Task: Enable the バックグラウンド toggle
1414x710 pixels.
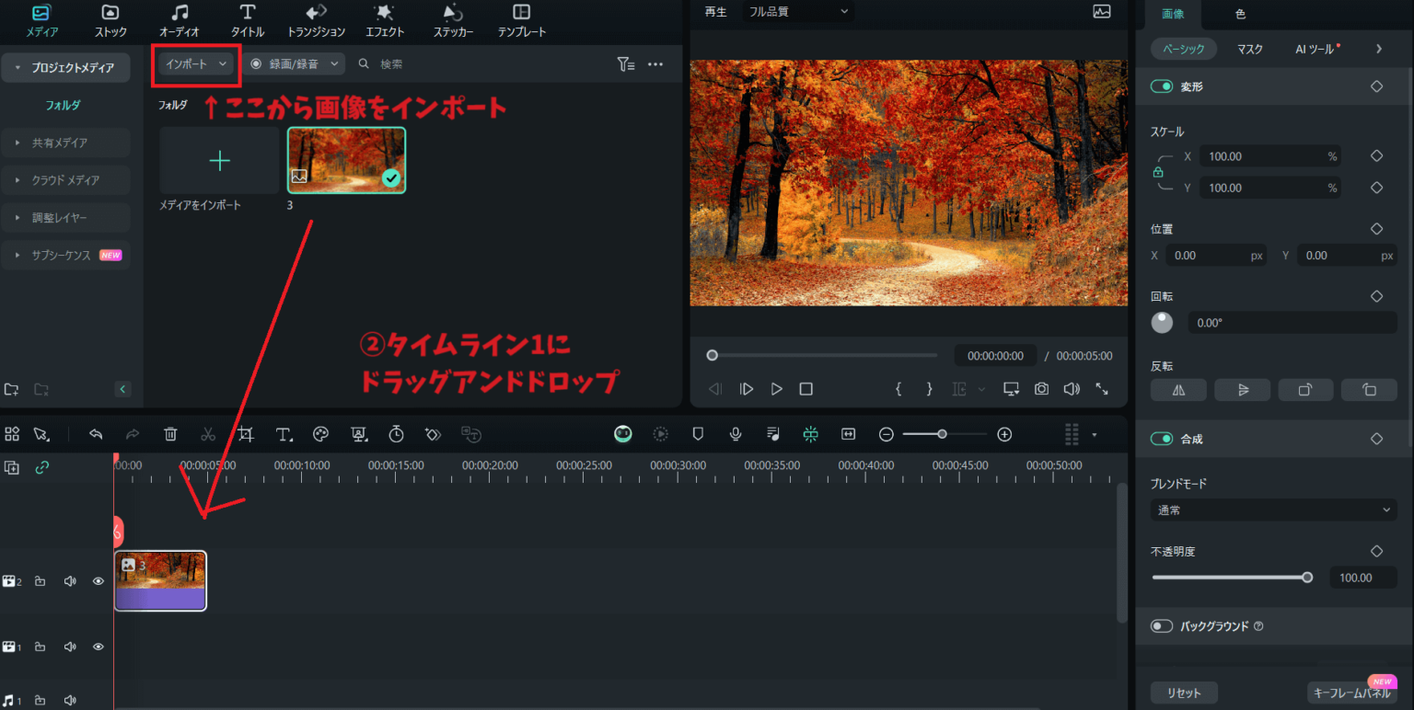Action: (1161, 626)
